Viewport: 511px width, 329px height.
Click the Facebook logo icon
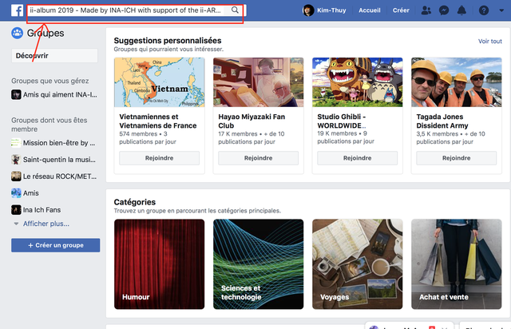coord(15,10)
